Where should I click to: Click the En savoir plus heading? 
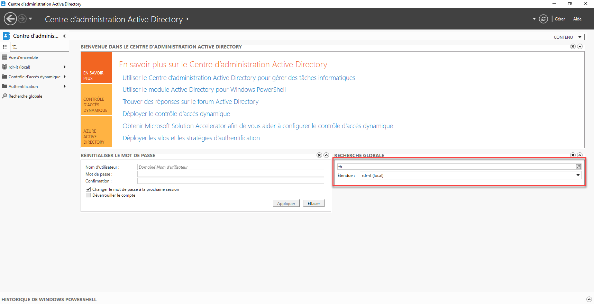tap(223, 64)
